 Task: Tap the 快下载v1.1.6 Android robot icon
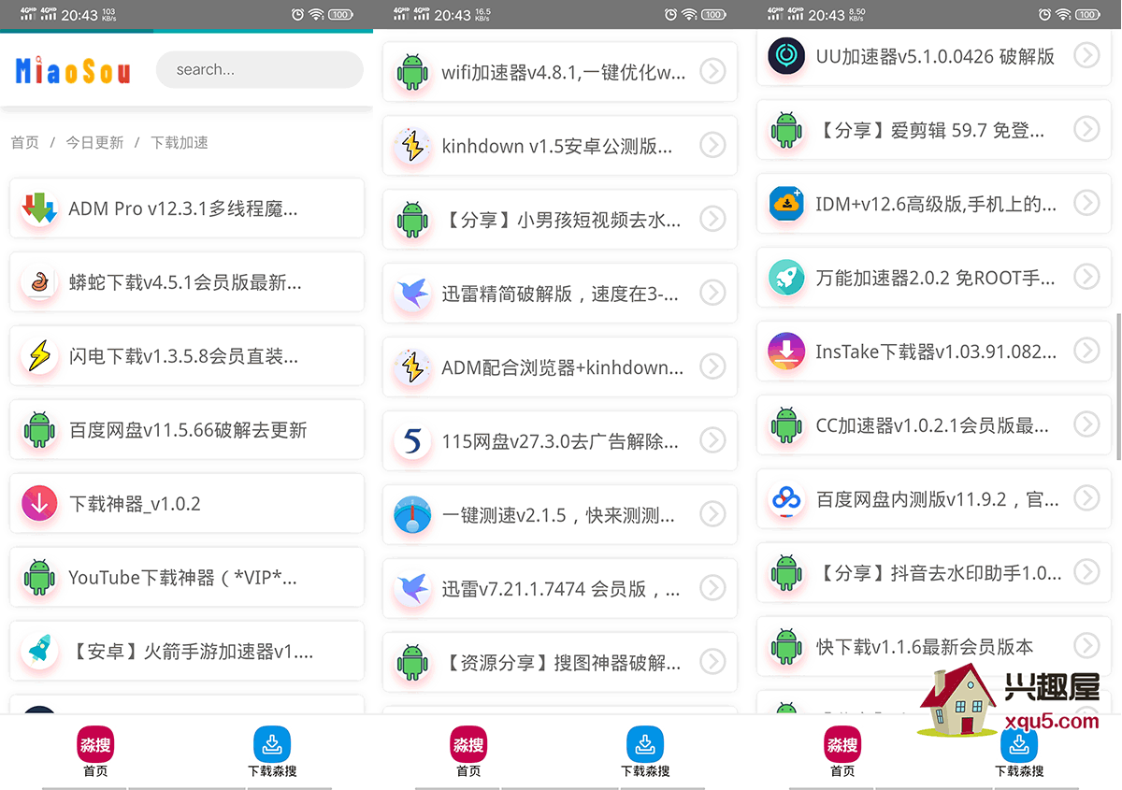click(x=786, y=646)
